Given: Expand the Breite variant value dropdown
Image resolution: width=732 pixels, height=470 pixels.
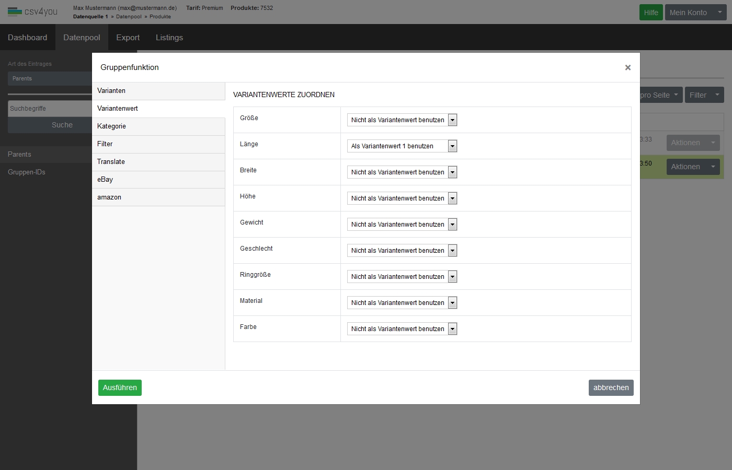Looking at the screenshot, I should (402, 172).
